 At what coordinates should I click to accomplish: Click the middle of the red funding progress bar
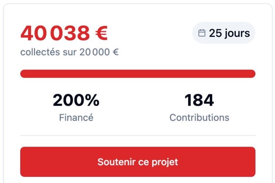[x=137, y=74]
